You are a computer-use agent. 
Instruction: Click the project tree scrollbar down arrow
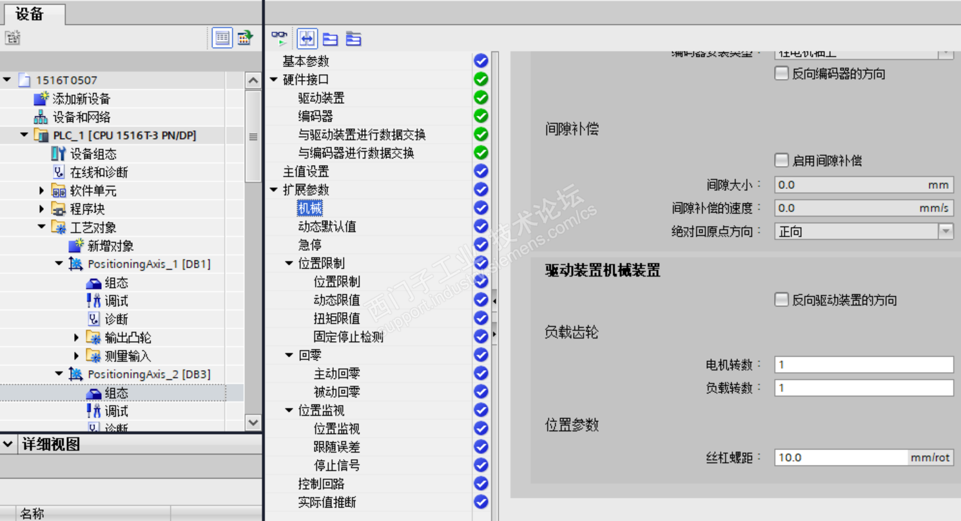coord(253,422)
